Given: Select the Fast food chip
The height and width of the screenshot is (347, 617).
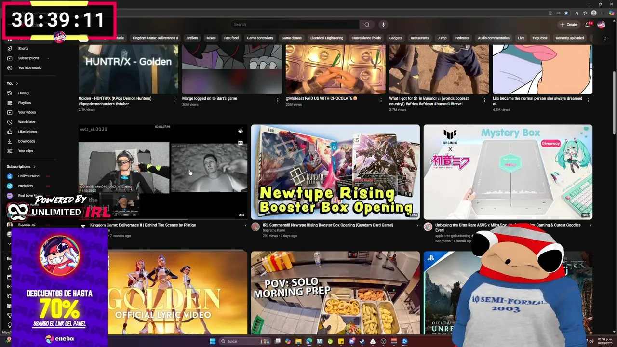Looking at the screenshot, I should tap(231, 38).
